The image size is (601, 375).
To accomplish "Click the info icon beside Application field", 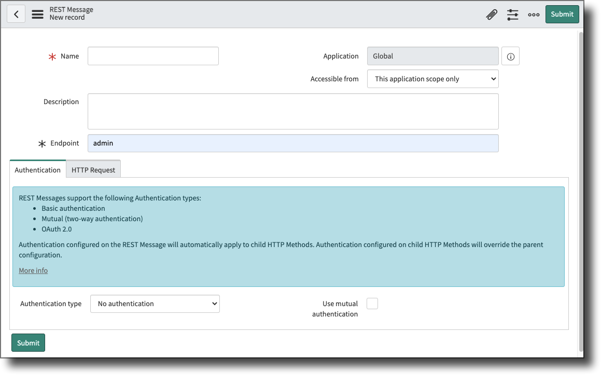I will coord(510,56).
